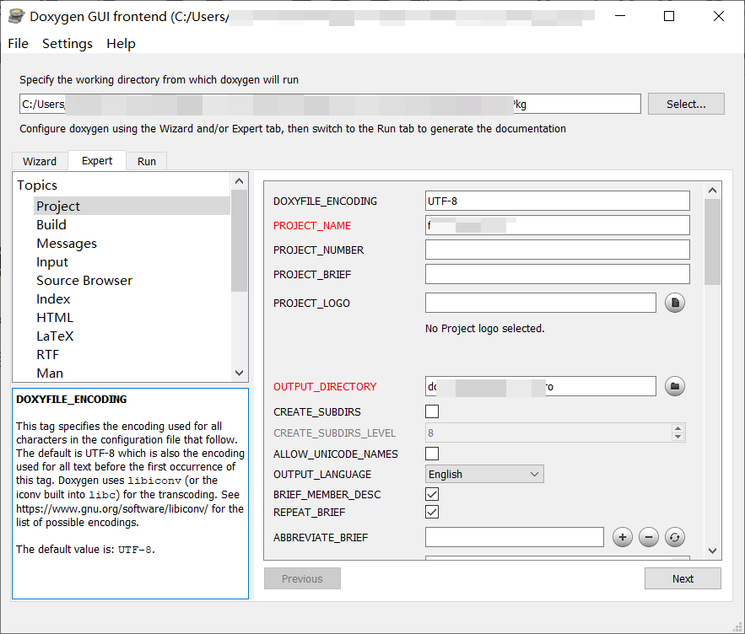Click the 'No Project logo selected.' text
The image size is (745, 634).
click(484, 329)
